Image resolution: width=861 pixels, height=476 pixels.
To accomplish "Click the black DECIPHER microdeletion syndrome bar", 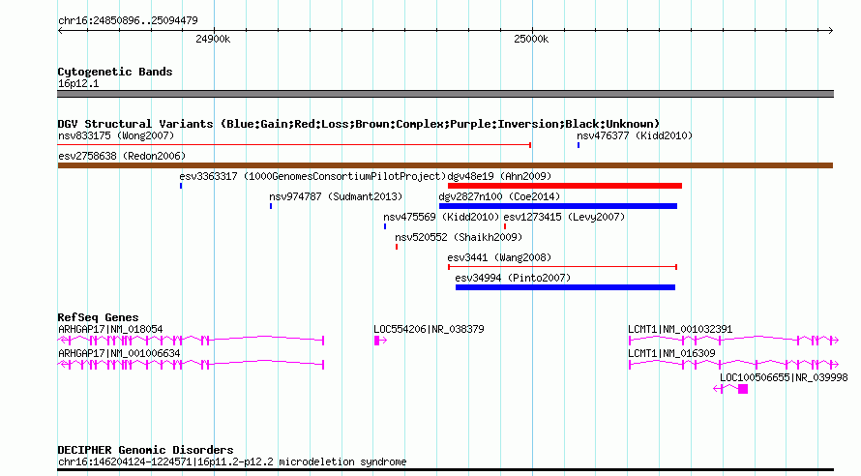I will pos(445,470).
